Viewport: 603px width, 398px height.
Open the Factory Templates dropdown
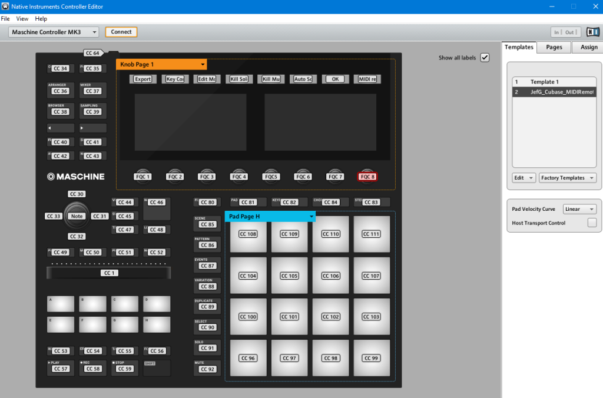(x=568, y=178)
